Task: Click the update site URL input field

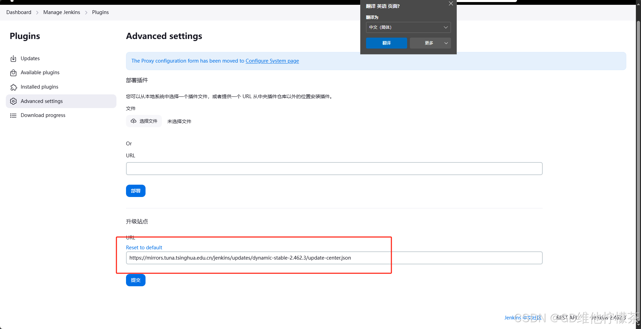Action: (x=334, y=258)
